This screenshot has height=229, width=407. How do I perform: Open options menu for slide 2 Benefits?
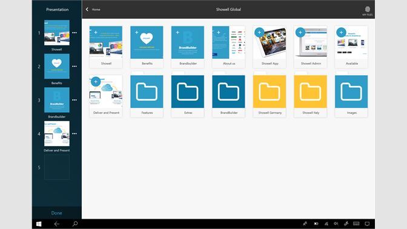tap(74, 67)
